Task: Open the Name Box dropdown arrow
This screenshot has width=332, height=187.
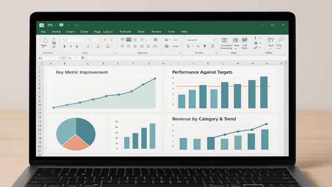Action: coord(59,58)
